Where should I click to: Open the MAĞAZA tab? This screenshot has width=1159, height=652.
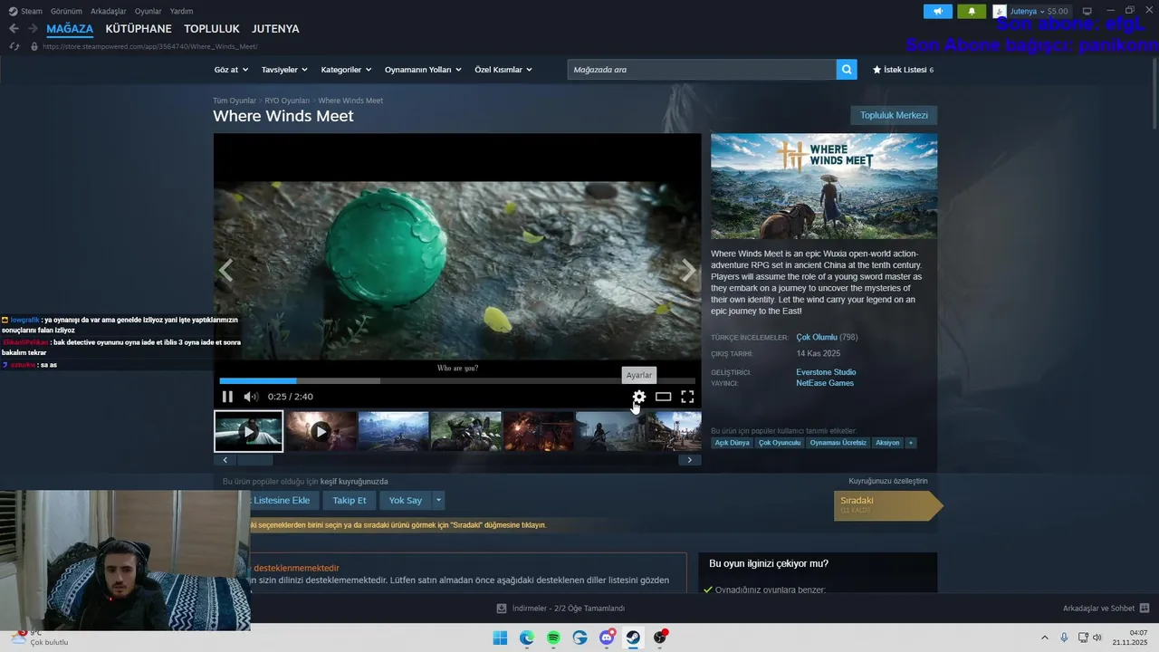(x=70, y=29)
